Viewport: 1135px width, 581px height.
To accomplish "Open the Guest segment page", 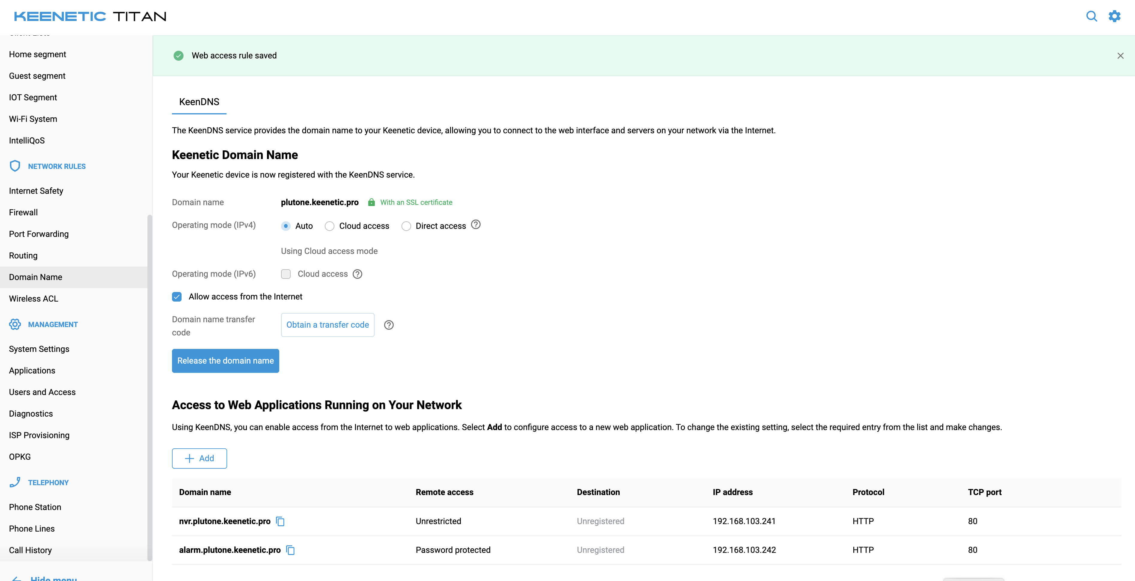I will 37,76.
